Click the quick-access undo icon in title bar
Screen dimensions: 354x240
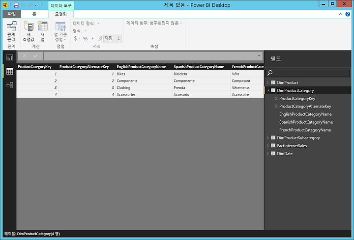tap(24, 5)
